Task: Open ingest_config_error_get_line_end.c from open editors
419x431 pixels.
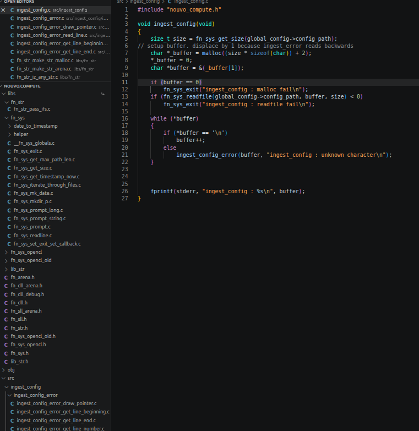Action: 55,52
